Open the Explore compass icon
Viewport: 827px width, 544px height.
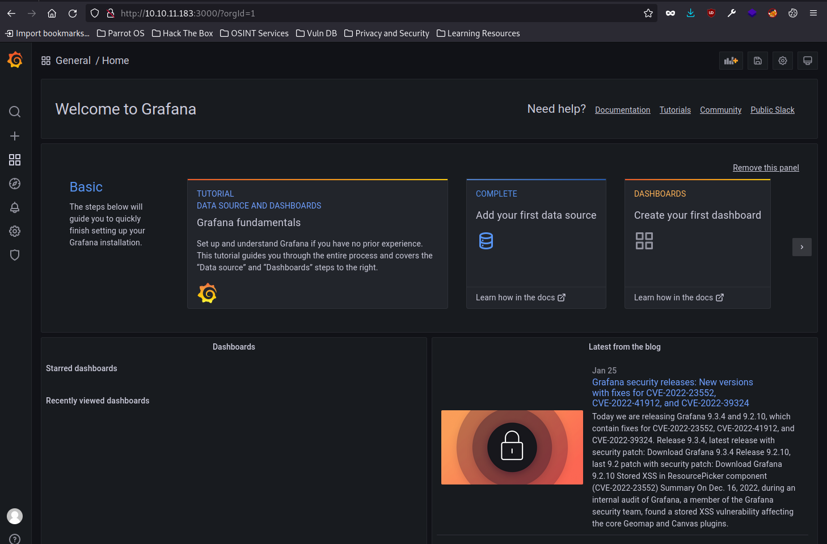coord(15,184)
